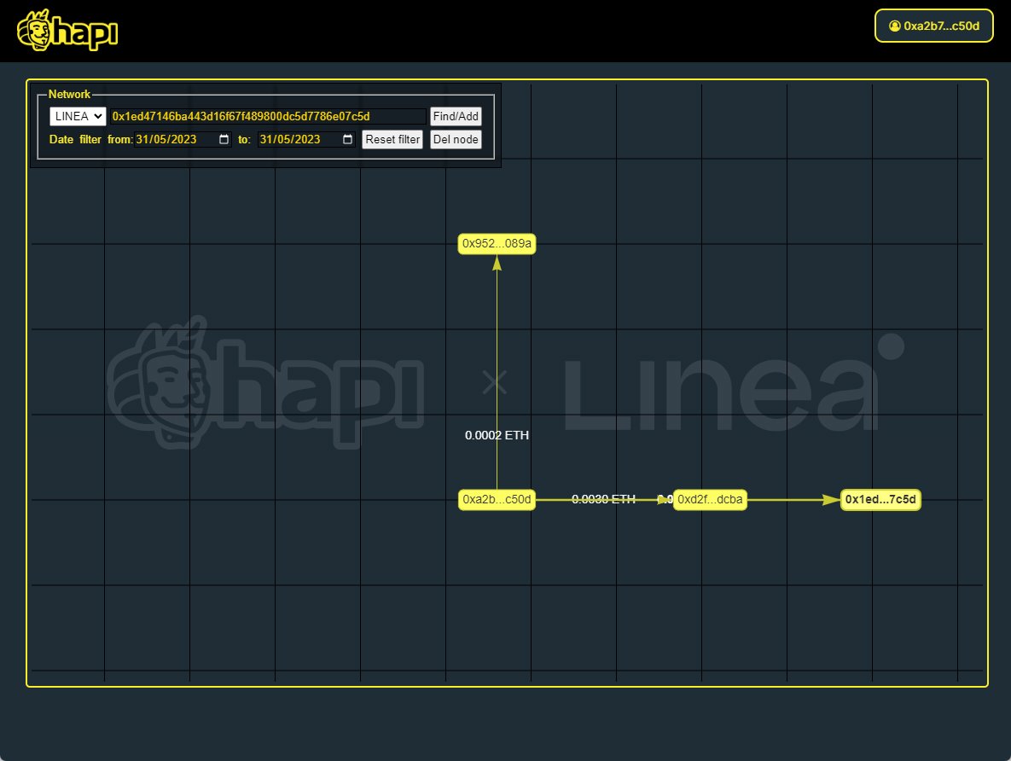Screen dimensions: 1011x761
Task: Select graph node 0x952...089a
Action: pyautogui.click(x=497, y=244)
